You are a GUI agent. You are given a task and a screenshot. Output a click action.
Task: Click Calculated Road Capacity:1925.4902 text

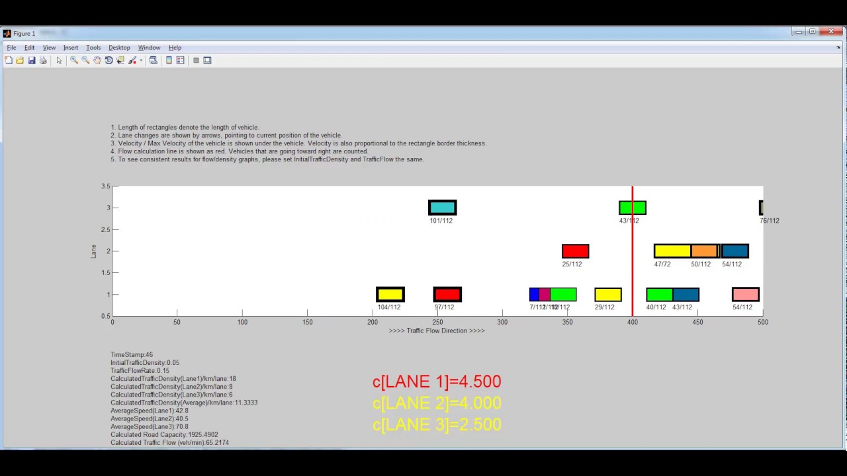pyautogui.click(x=164, y=435)
